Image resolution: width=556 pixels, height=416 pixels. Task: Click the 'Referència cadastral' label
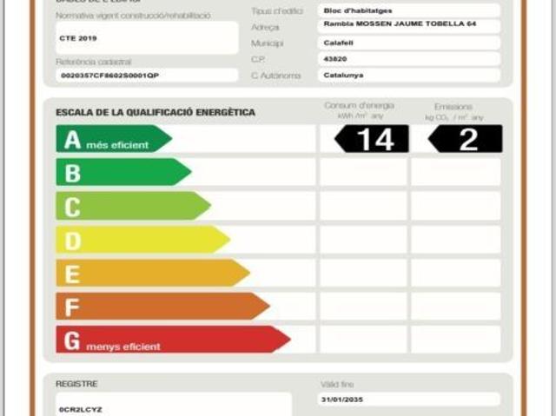pyautogui.click(x=94, y=62)
